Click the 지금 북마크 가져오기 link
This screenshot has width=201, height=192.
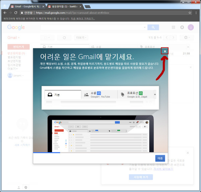point(83,19)
